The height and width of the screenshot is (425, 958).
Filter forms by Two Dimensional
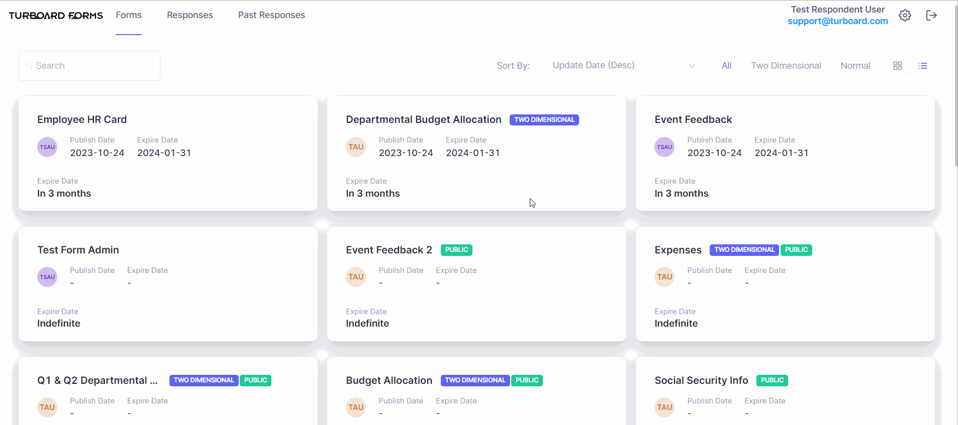(x=786, y=66)
